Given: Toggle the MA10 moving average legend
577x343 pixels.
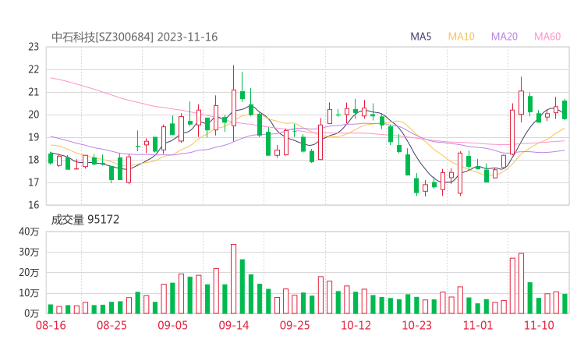Looking at the screenshot, I should click(x=462, y=37).
